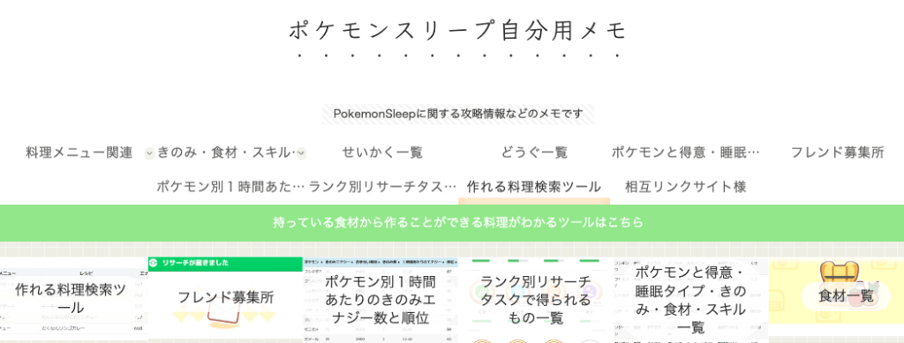The width and height of the screenshot is (904, 343).
Task: Open 相互リンクサイト様 page
Action: click(685, 186)
